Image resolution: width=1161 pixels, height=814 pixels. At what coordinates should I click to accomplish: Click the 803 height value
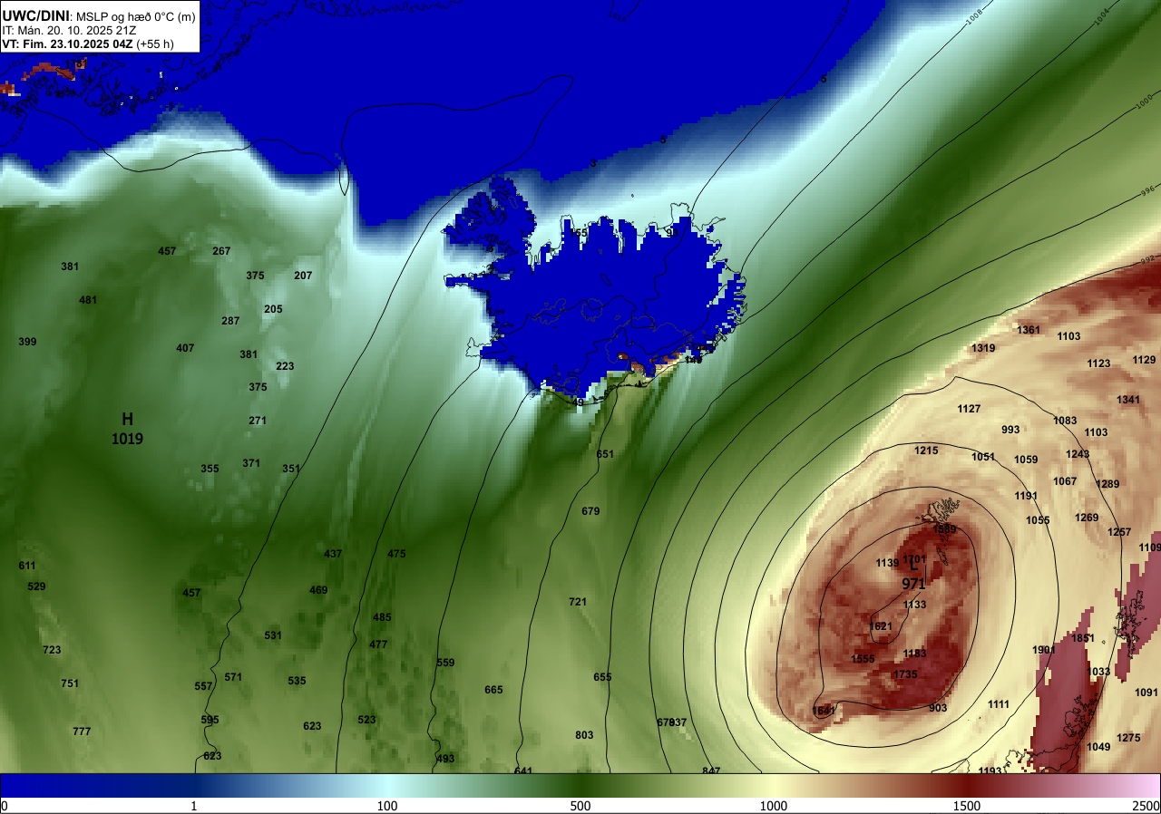(x=584, y=735)
